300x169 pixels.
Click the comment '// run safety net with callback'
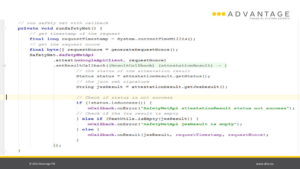click(x=63, y=23)
